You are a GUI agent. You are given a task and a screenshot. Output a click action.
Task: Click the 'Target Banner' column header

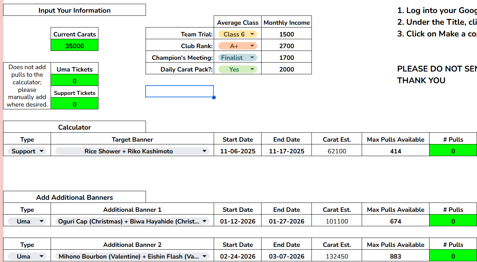coord(132,139)
